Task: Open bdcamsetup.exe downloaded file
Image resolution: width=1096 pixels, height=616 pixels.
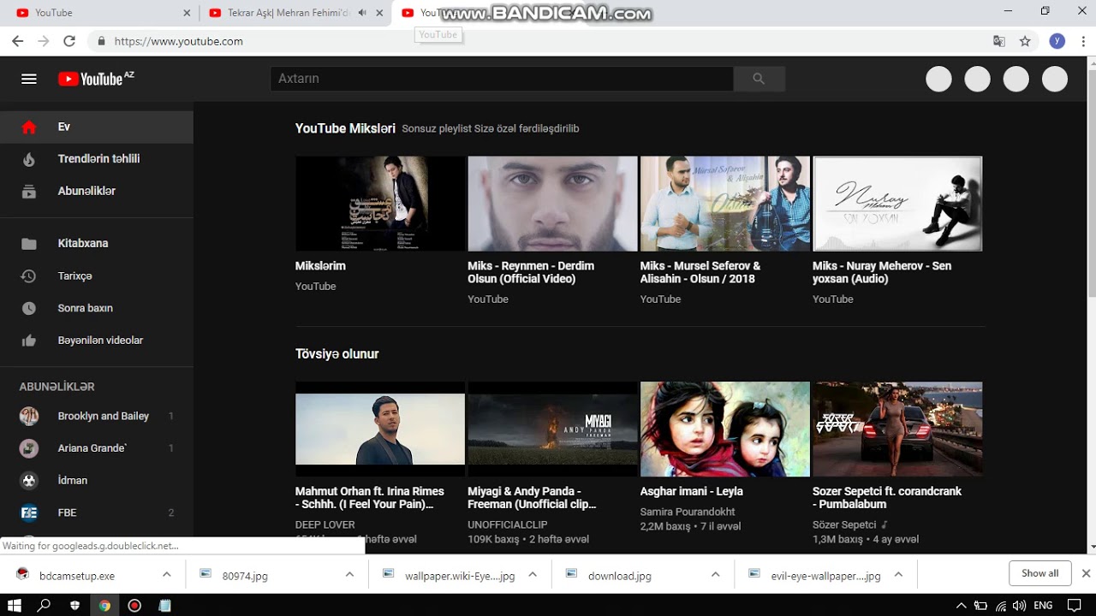Action: (77, 576)
